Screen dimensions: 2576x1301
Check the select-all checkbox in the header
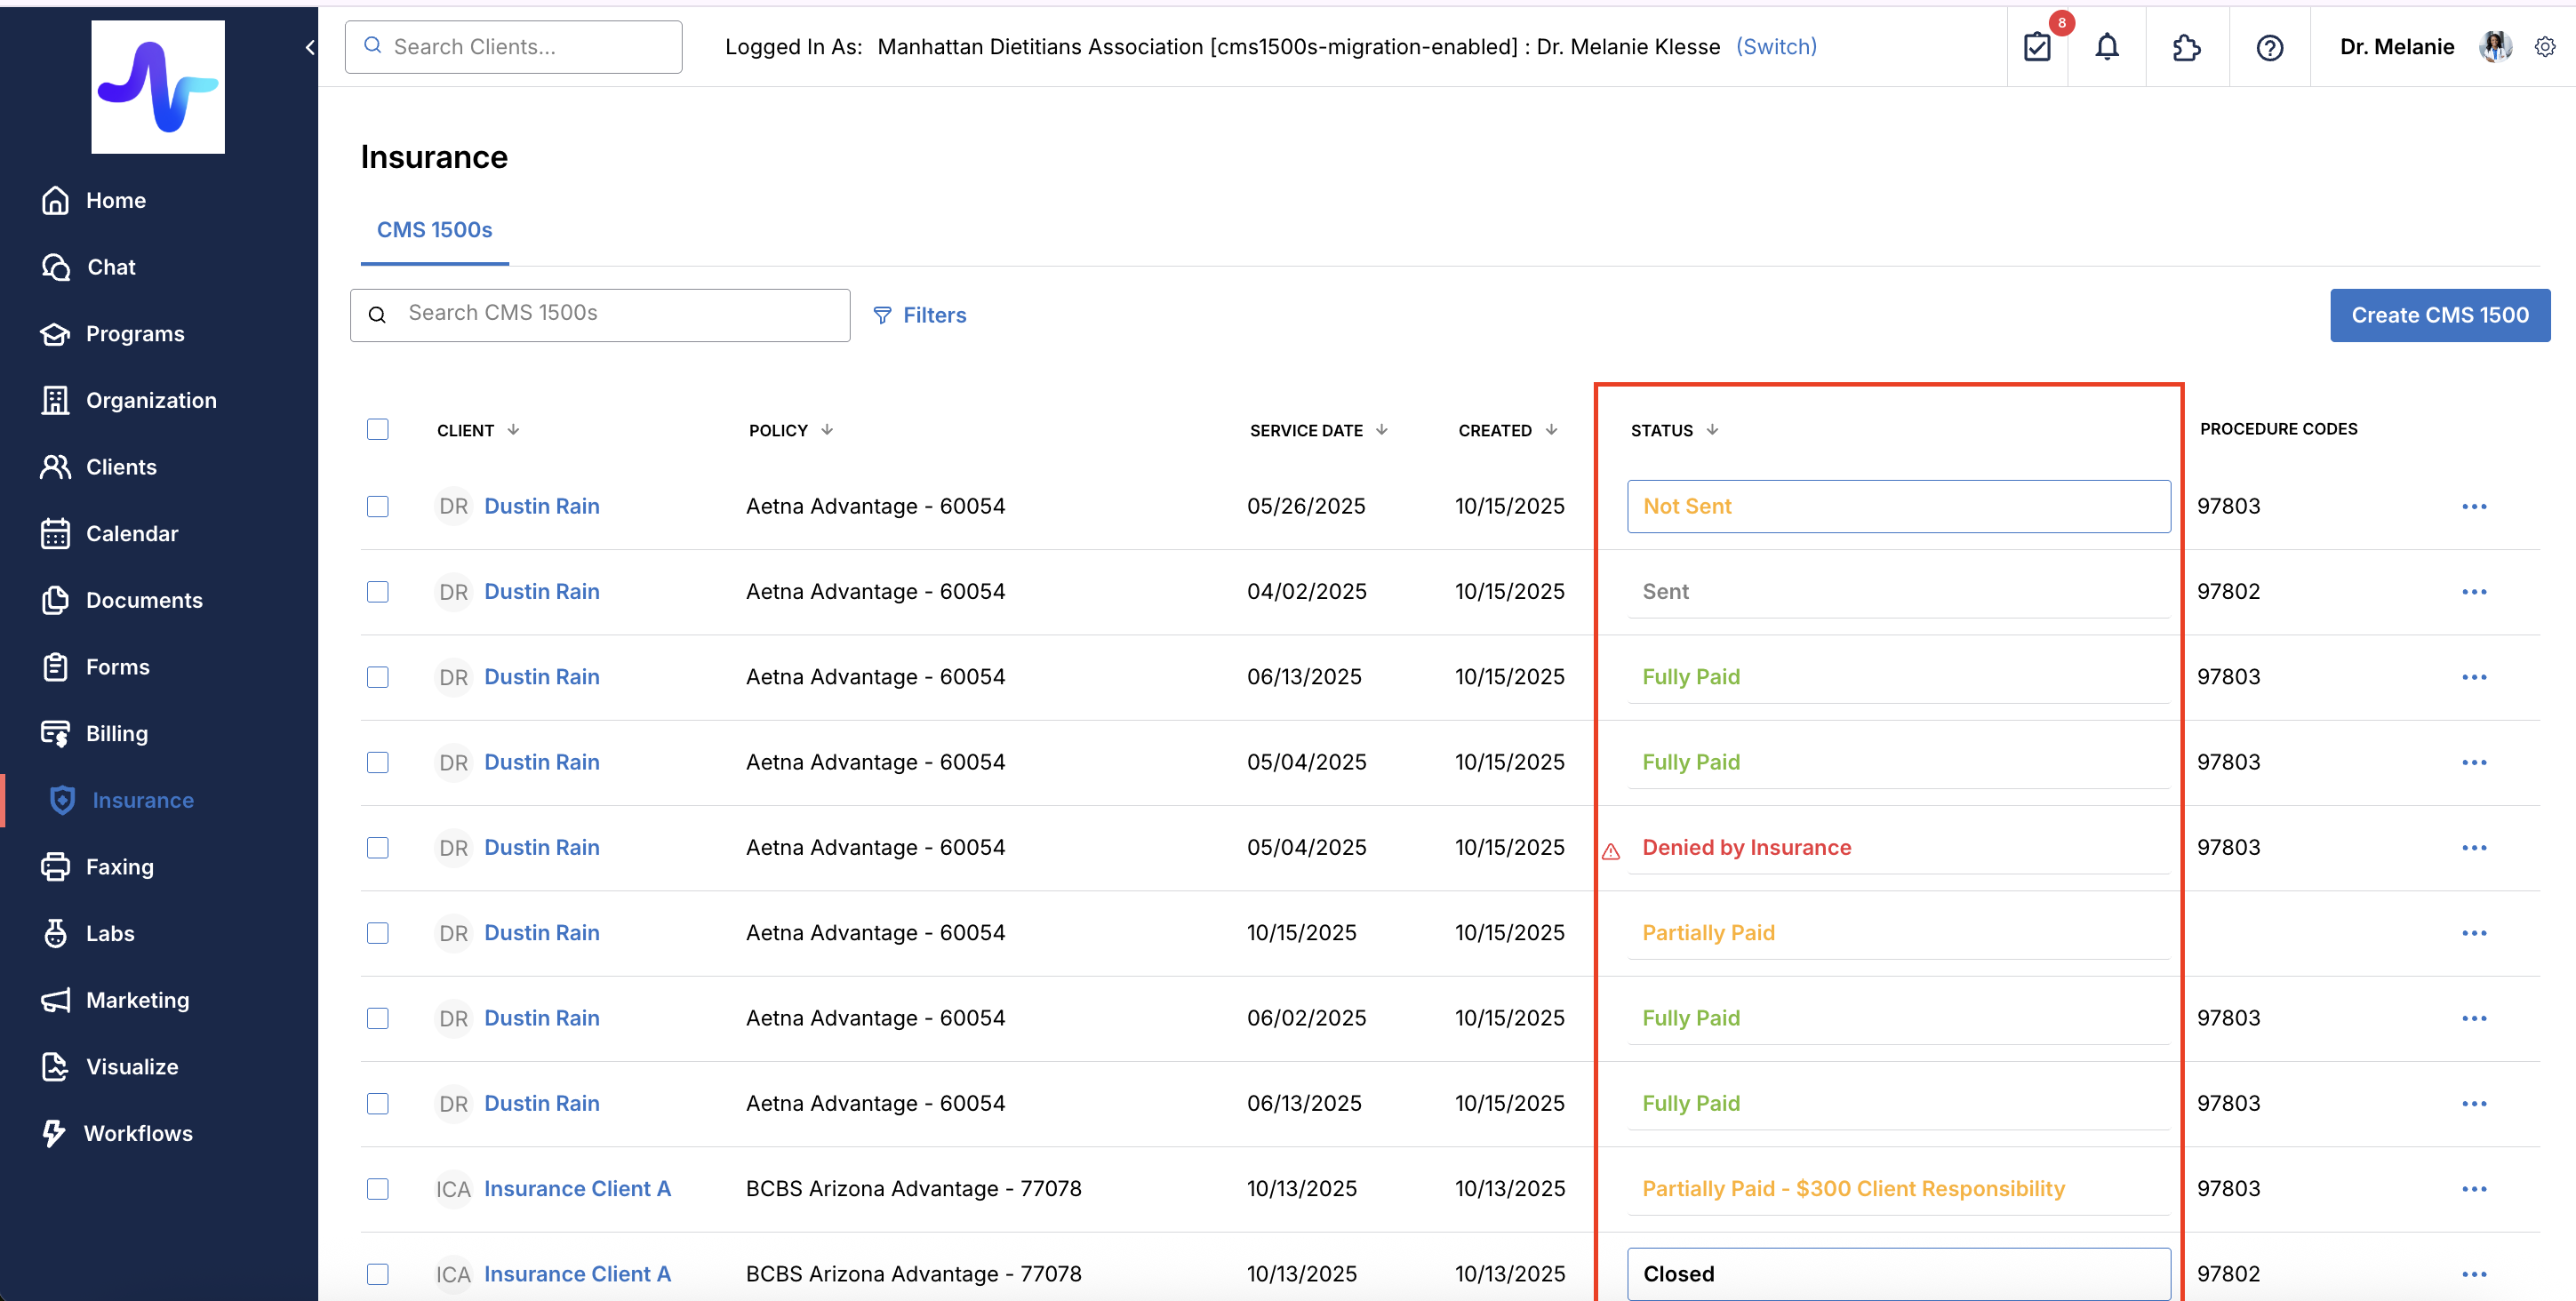tap(377, 429)
